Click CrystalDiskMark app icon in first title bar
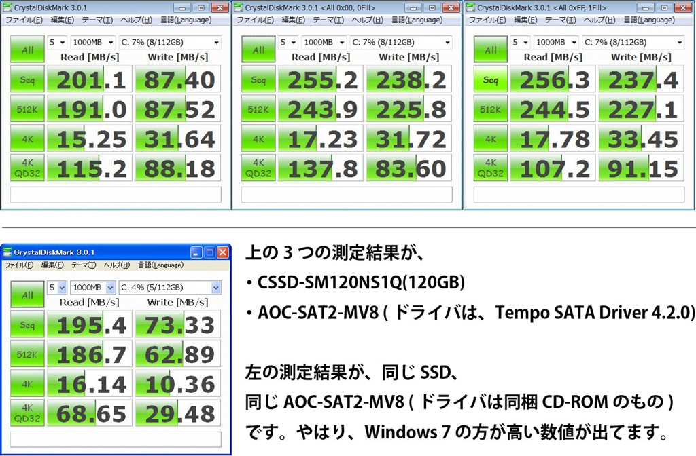Screen dimensions: 696x456 7,7
